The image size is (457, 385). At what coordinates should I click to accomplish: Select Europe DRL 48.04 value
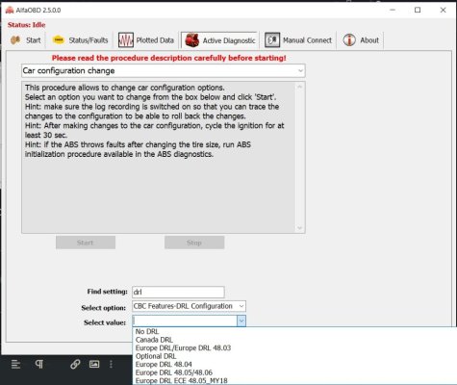(164, 365)
